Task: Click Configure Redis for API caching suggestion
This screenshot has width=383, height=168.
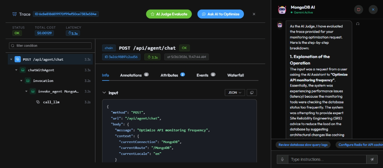Action: click(x=359, y=145)
